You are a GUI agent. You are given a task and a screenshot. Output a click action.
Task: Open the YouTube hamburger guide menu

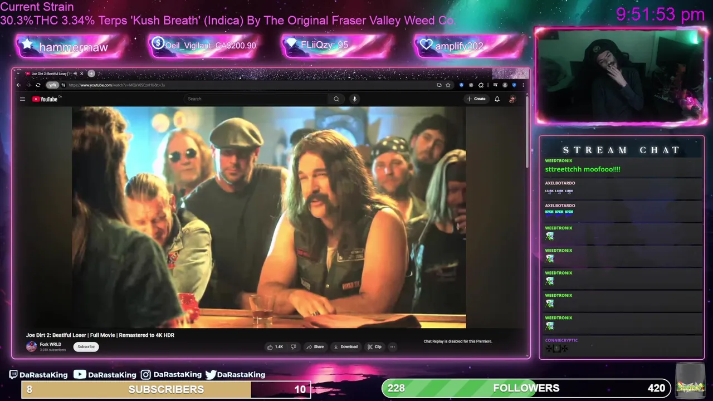point(22,99)
